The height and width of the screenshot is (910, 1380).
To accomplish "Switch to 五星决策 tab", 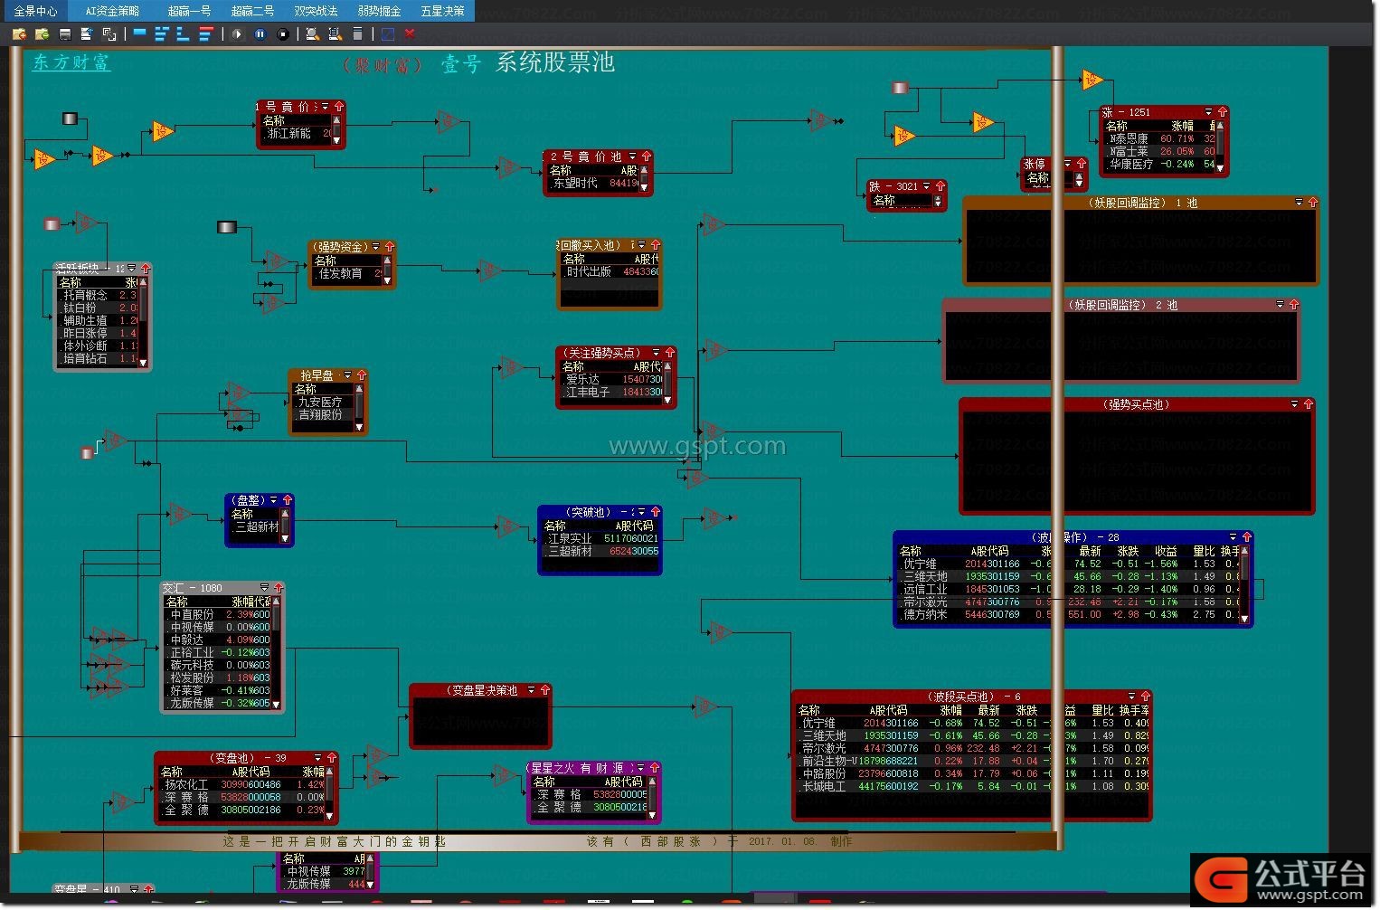I will 442,11.
